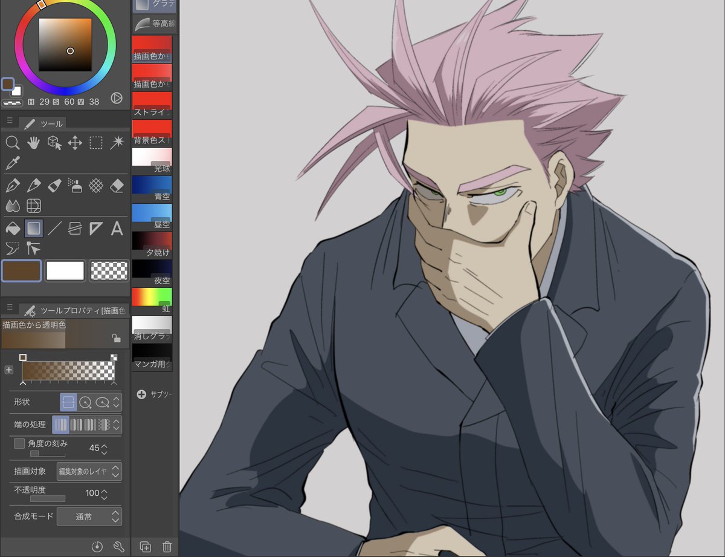This screenshot has height=557, width=725.
Task: Select the Zoom magnifier tool
Action: [12, 143]
